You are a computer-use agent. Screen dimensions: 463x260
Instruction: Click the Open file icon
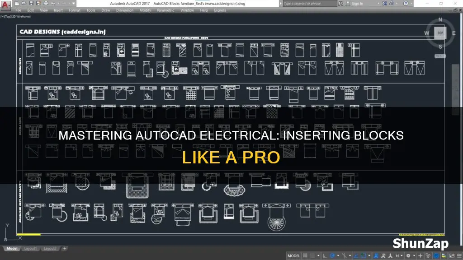24,4
